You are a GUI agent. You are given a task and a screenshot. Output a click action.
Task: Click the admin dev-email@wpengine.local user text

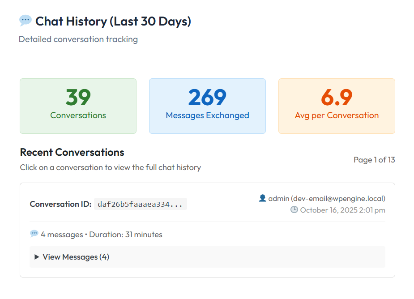[x=327, y=198]
